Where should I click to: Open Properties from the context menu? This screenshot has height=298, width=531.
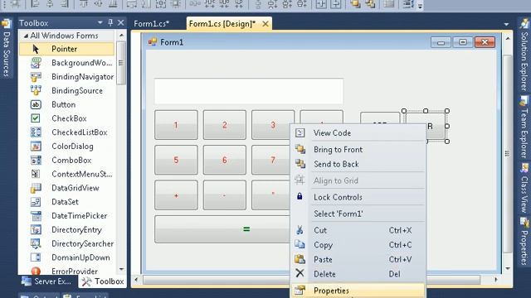[358, 291]
